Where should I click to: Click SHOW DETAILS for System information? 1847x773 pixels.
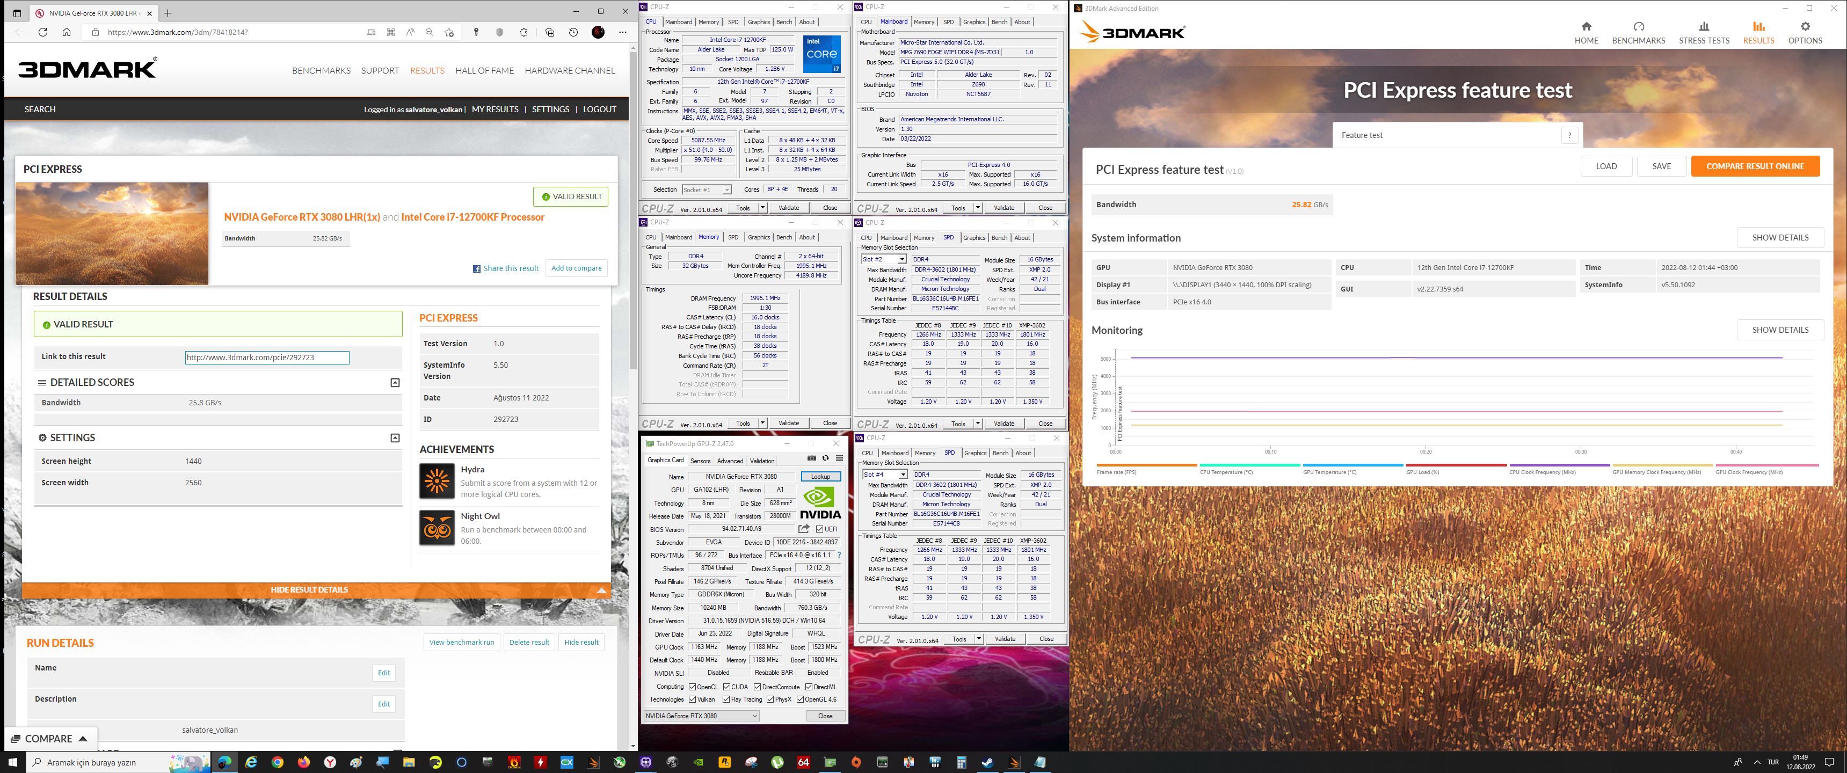(x=1780, y=237)
